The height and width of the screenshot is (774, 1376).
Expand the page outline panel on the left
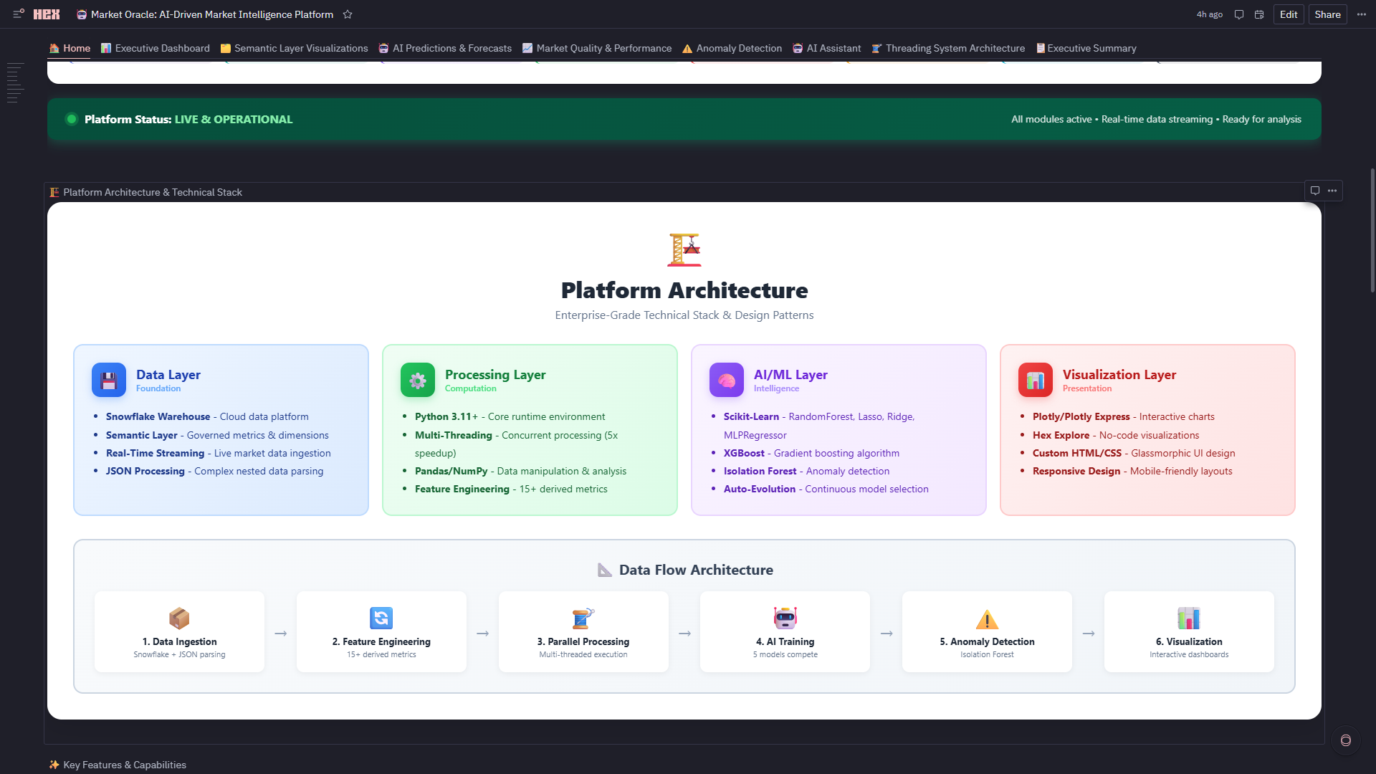click(15, 82)
